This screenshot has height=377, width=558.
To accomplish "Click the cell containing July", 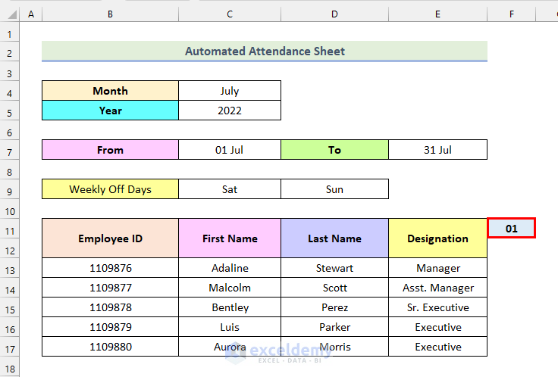I will (230, 91).
